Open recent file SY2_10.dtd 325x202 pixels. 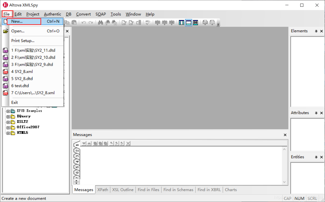tap(32, 57)
